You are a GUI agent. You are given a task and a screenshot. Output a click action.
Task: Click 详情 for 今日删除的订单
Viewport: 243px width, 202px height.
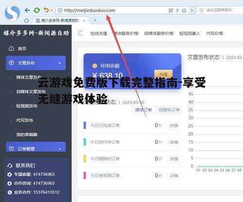tap(174, 159)
